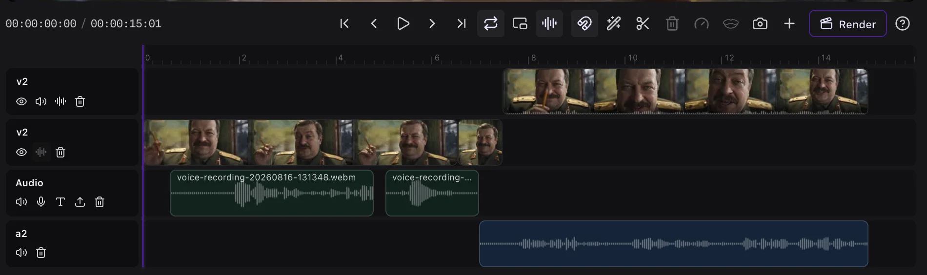The width and height of the screenshot is (927, 275).
Task: Toggle the waveform on the lower v2 track
Action: [41, 152]
